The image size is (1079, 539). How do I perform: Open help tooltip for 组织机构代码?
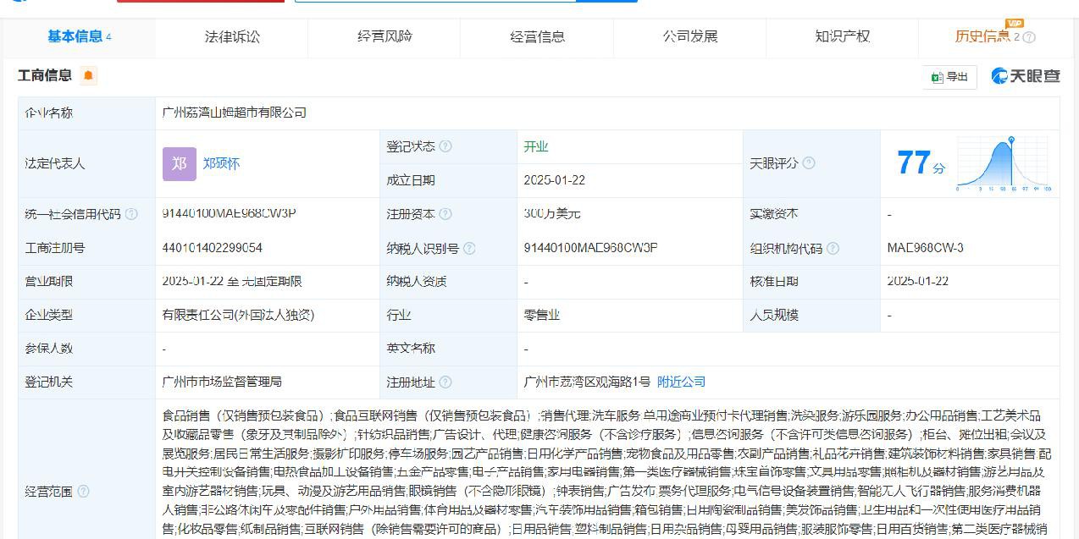coord(833,248)
